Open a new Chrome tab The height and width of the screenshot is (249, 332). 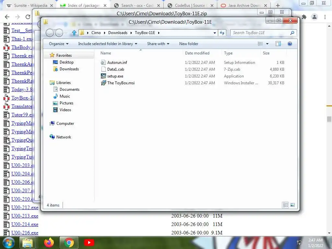coord(278,6)
